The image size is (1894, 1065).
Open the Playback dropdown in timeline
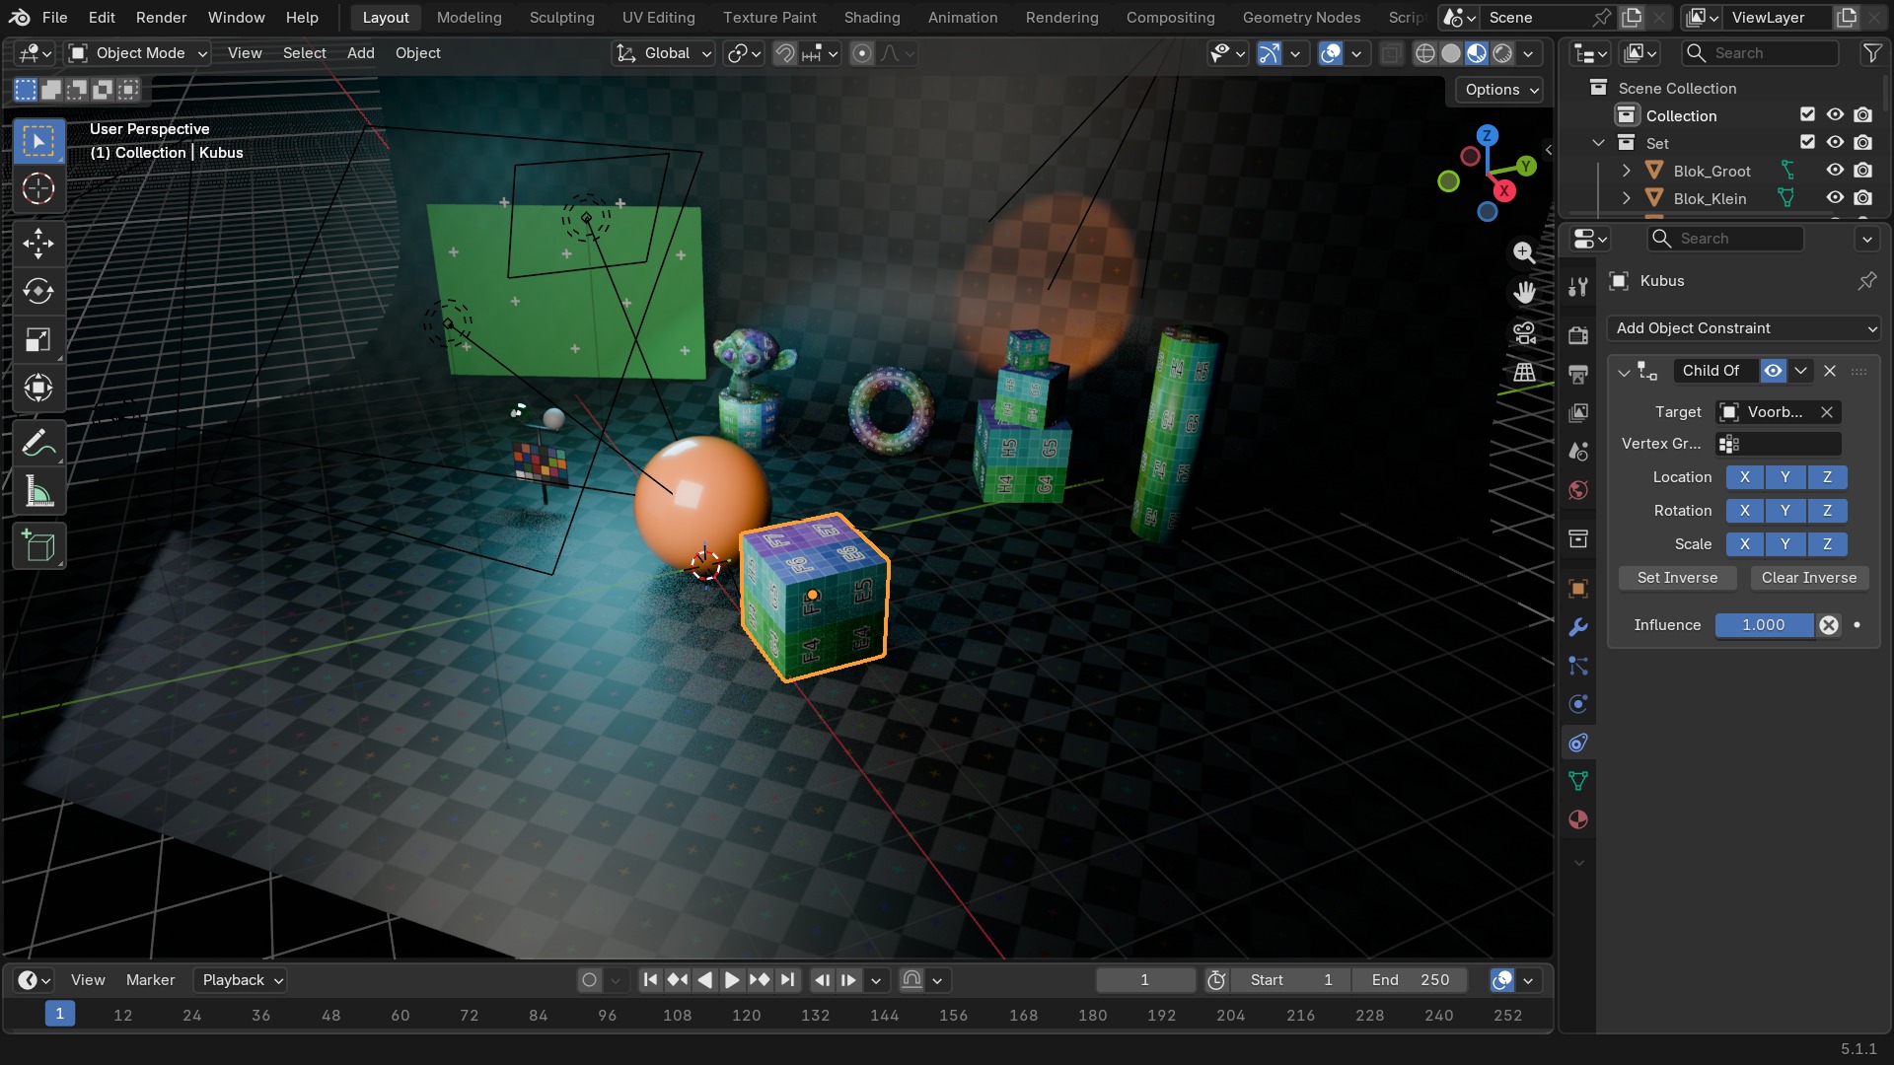243,980
